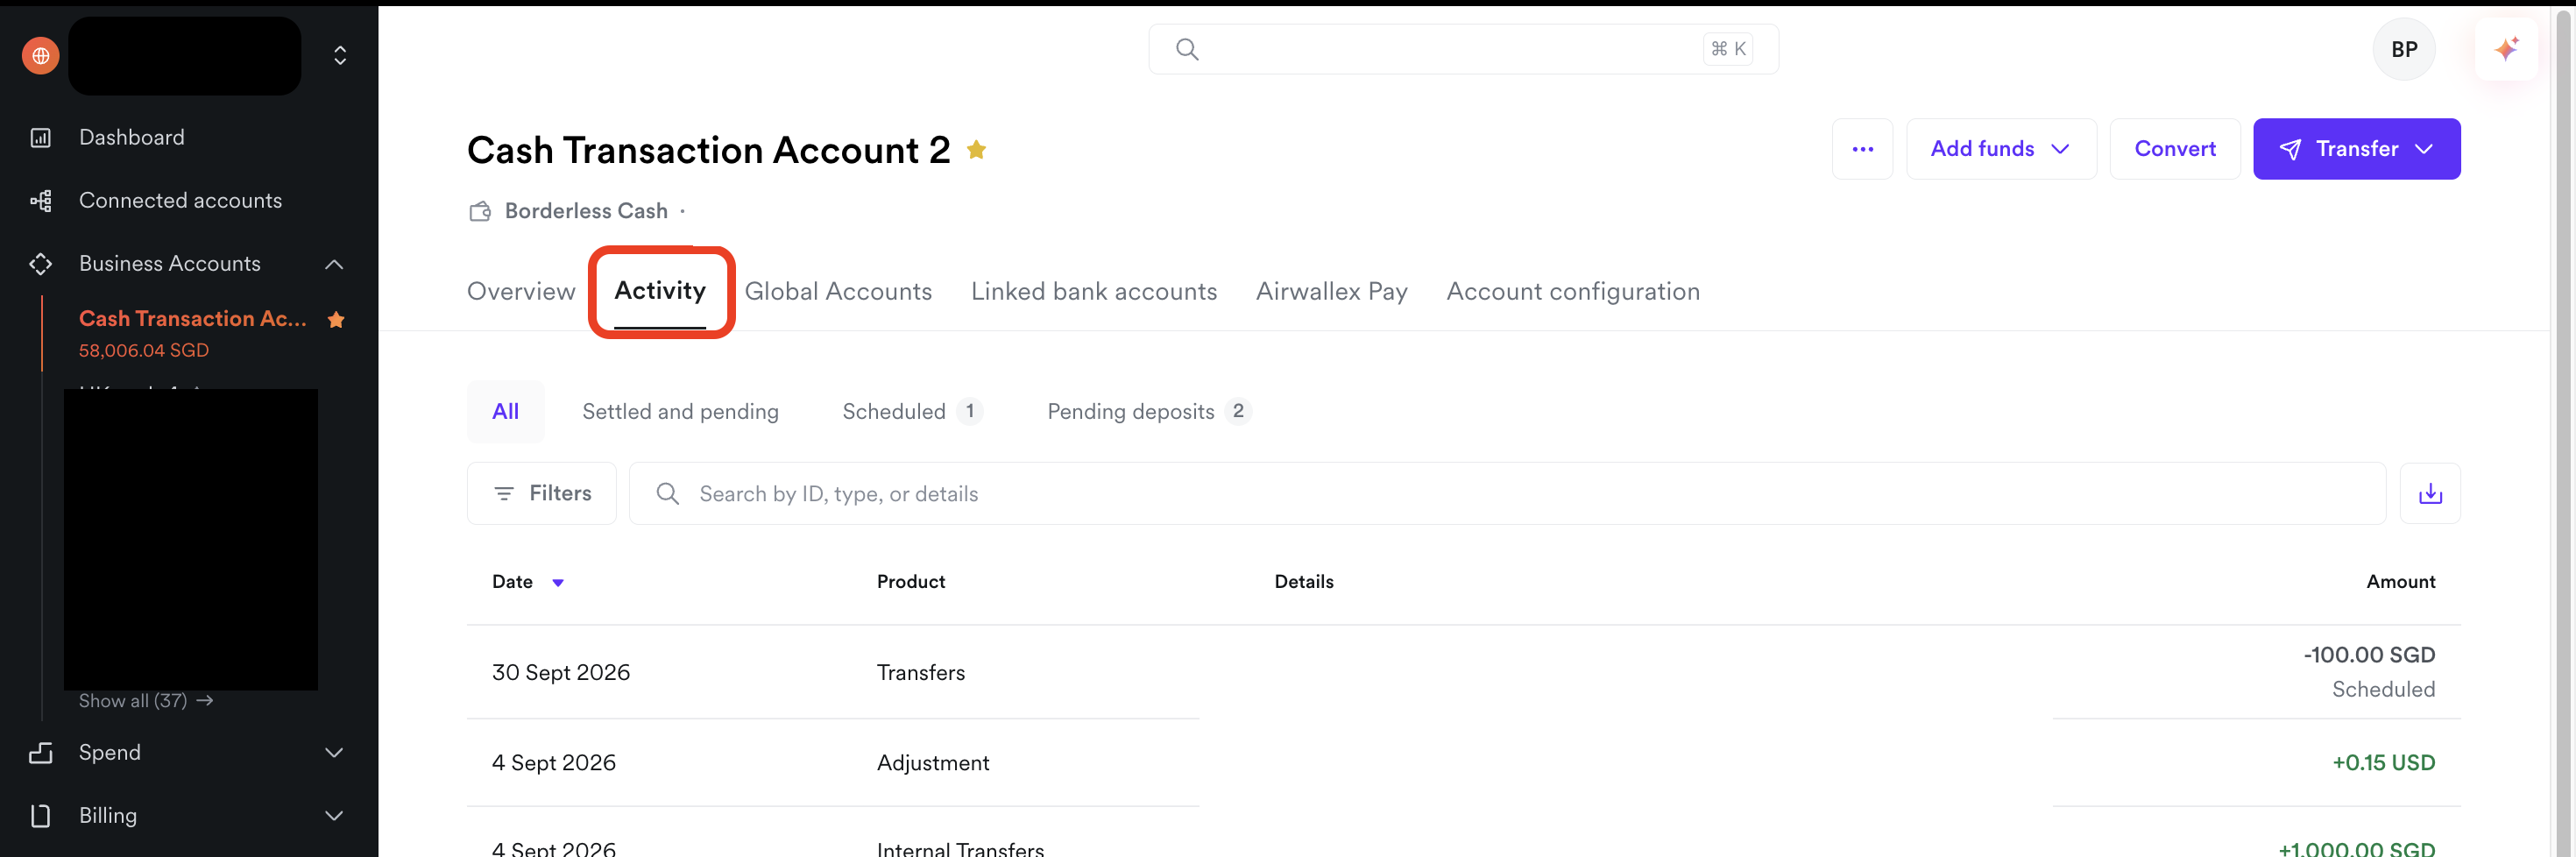
Task: Expand the organization switcher arrows
Action: (x=340, y=56)
